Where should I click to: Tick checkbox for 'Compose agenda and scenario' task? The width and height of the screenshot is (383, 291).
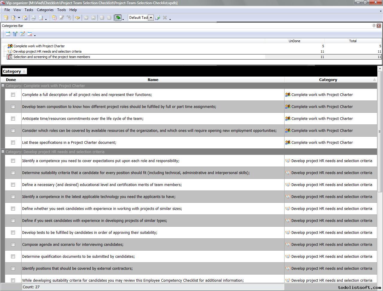tap(13, 245)
